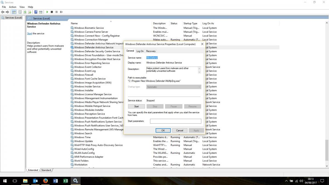This screenshot has width=329, height=185.
Task: Switch to the Standard view tab
Action: click(x=46, y=170)
